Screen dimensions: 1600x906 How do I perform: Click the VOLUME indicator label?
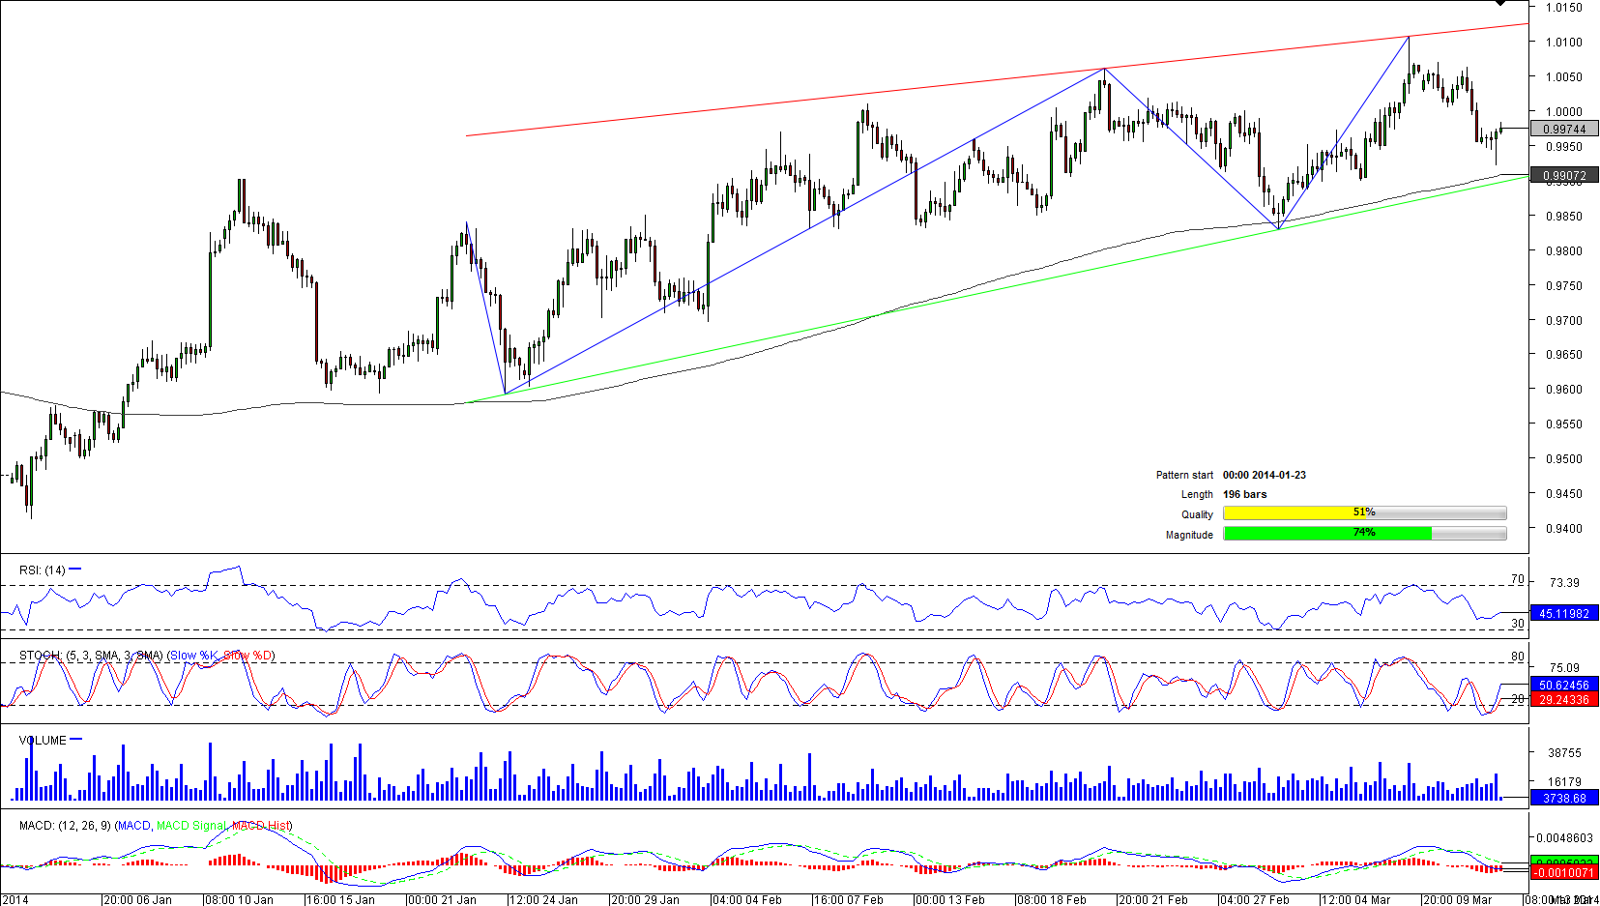43,741
